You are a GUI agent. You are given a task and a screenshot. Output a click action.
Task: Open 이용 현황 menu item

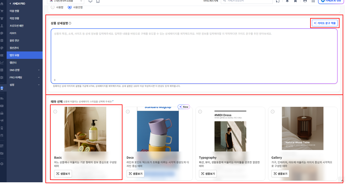(x=24, y=11)
